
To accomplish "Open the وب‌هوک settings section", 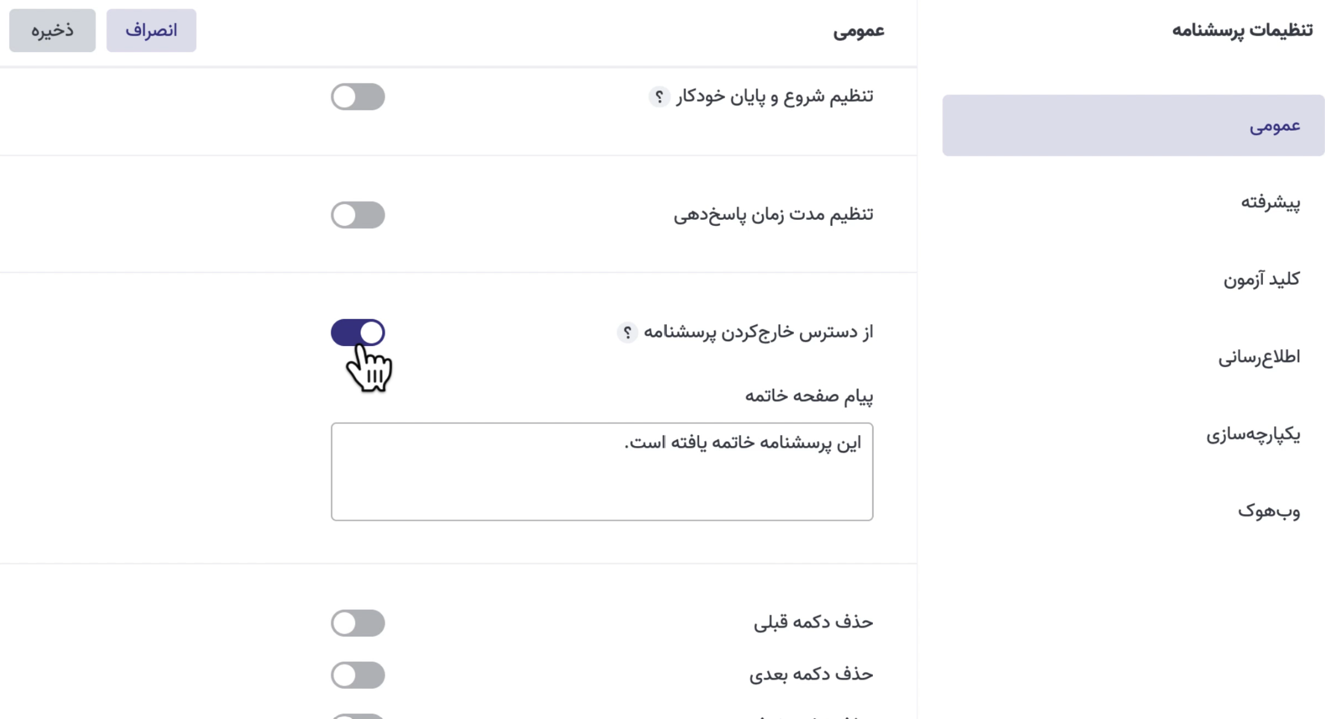I will pyautogui.click(x=1269, y=511).
